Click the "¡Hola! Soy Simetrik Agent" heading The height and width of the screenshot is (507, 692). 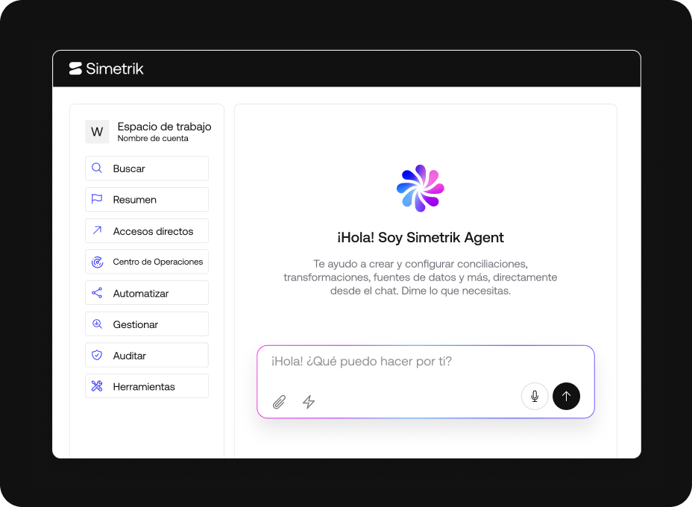point(420,237)
